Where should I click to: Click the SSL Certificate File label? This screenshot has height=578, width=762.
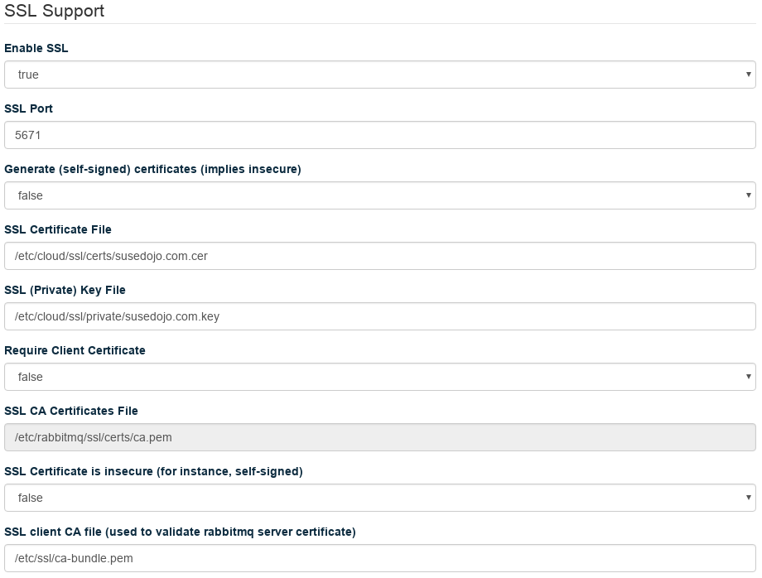(58, 229)
